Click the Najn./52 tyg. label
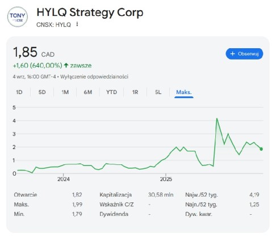The image size is (272, 238). coord(201,205)
